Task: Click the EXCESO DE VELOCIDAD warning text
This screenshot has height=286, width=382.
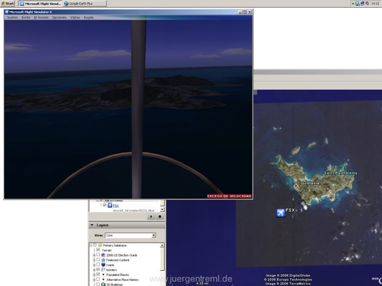Action: (x=229, y=196)
